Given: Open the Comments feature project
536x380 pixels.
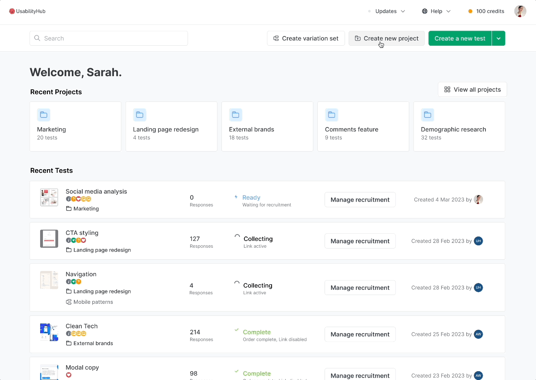Looking at the screenshot, I should pos(363,127).
